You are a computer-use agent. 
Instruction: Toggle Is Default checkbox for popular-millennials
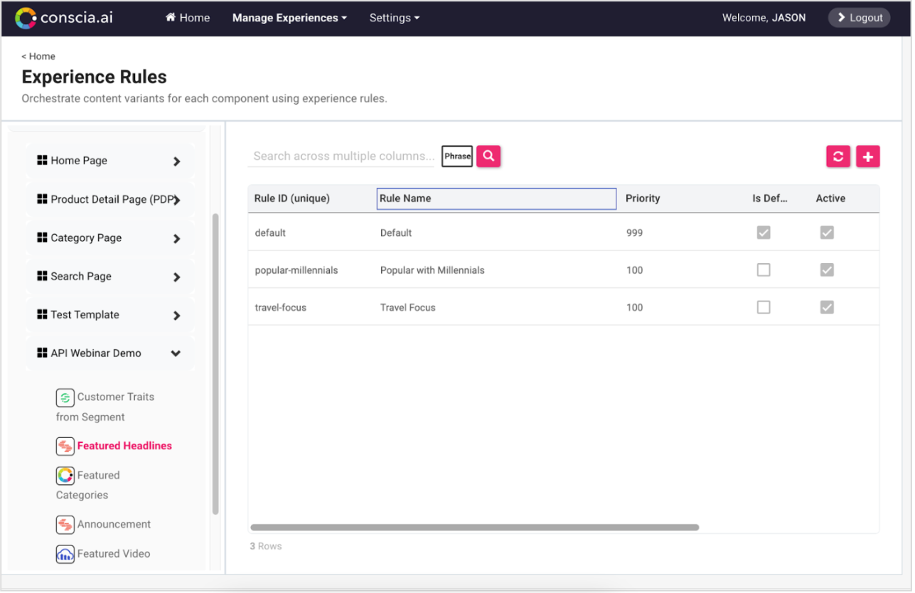click(x=764, y=269)
